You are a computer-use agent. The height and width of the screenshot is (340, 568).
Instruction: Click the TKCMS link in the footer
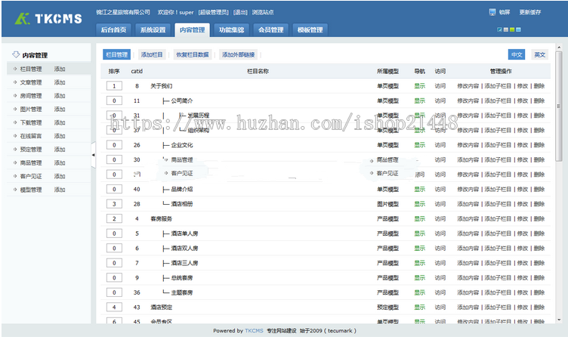254,331
